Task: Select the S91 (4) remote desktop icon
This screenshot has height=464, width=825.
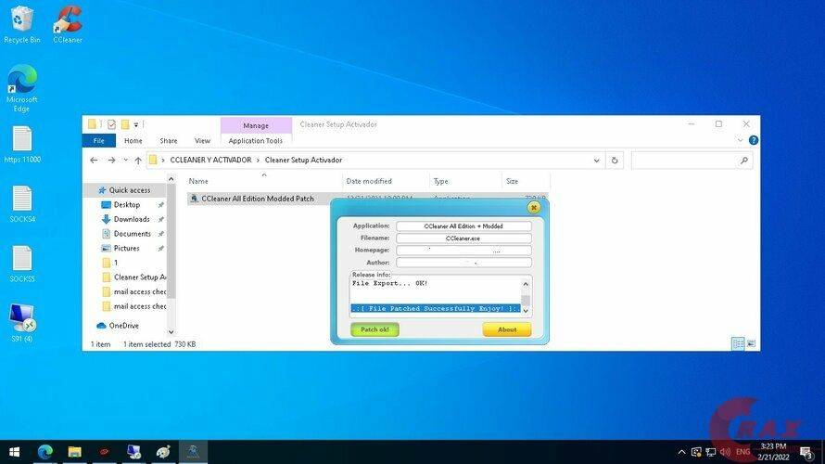Action: (22, 323)
